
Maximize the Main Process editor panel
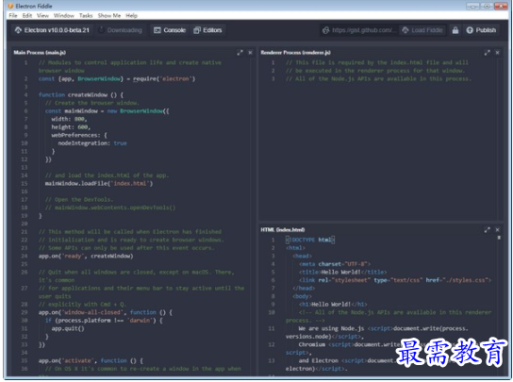click(x=240, y=53)
